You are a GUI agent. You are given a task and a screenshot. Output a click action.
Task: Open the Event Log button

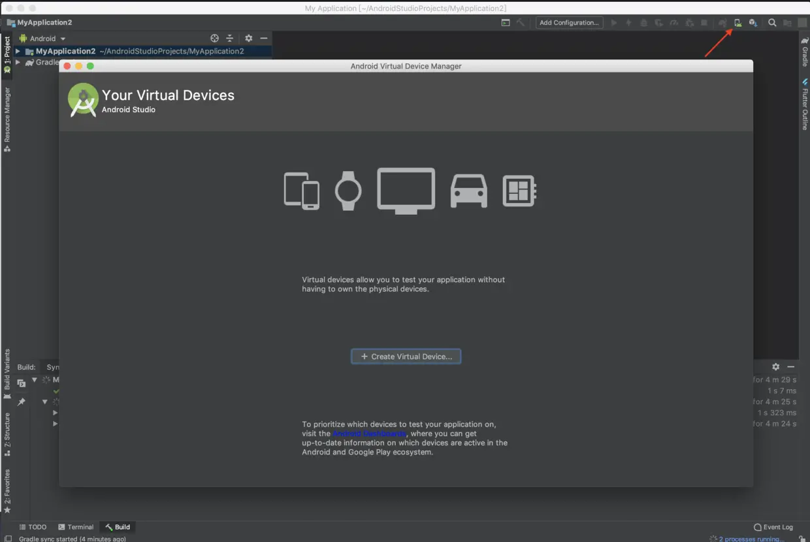click(773, 527)
